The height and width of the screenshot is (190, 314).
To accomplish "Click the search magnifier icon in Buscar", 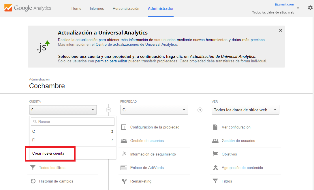I will click(35, 122).
